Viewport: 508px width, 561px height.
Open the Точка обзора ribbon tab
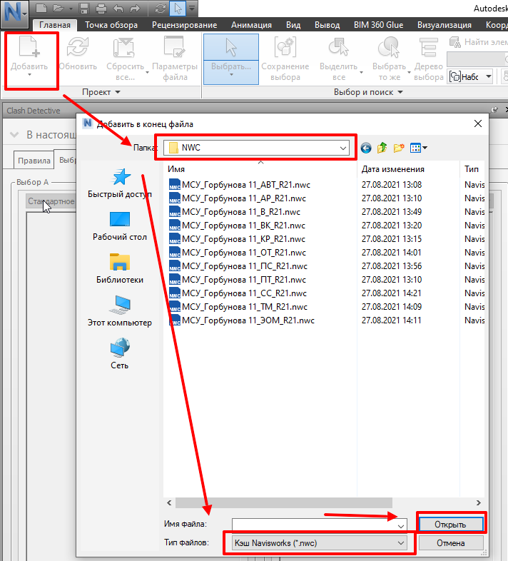[x=111, y=25]
